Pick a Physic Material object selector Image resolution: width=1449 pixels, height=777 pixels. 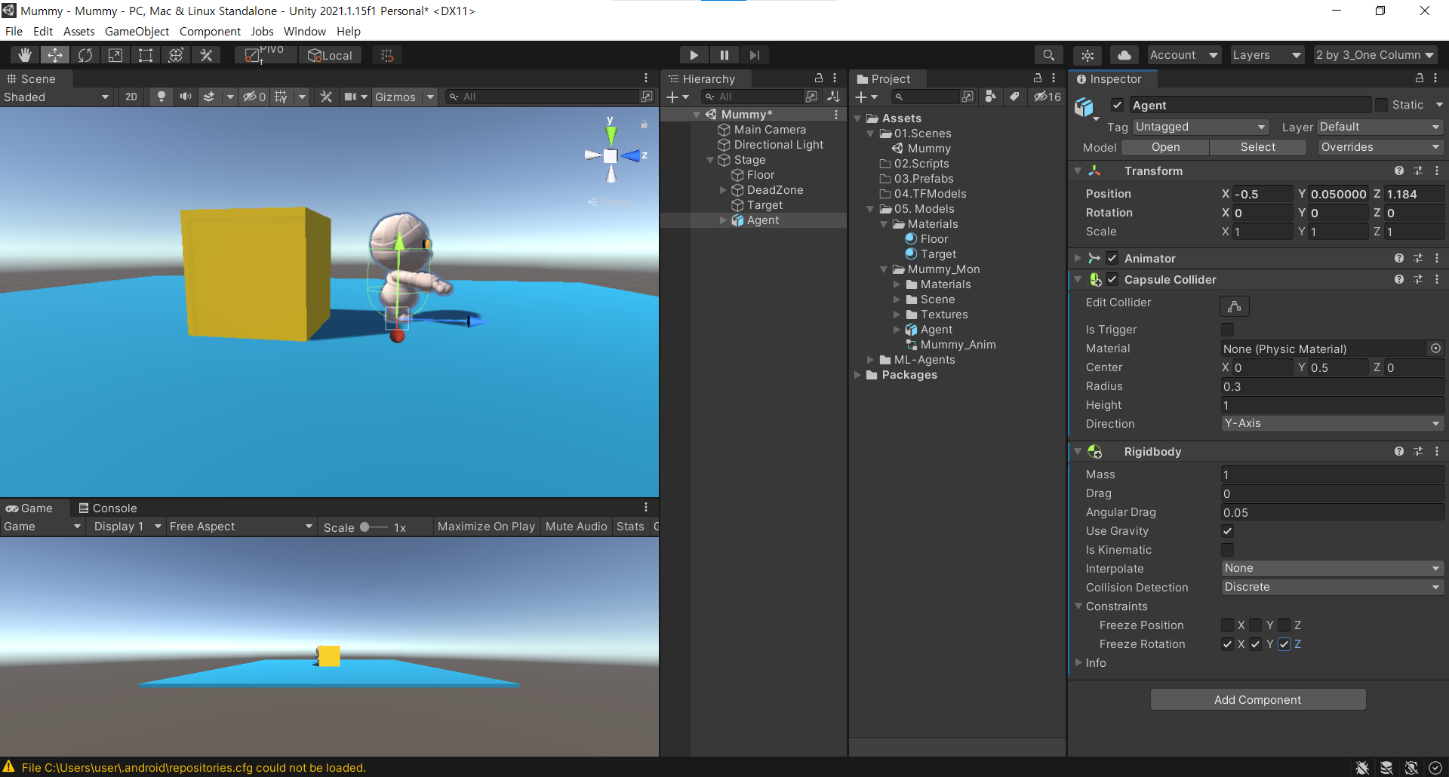click(x=1435, y=349)
